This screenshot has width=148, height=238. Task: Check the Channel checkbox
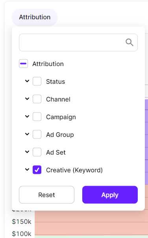37,99
